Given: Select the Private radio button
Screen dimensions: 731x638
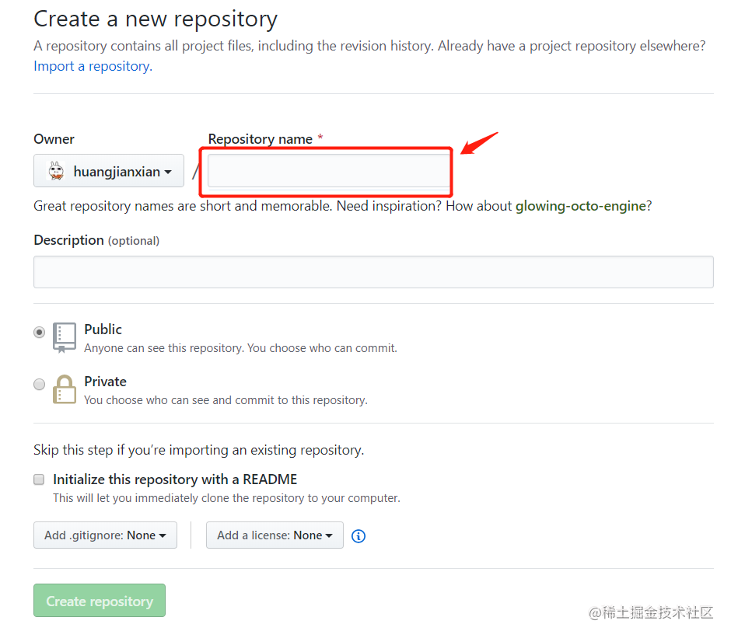Looking at the screenshot, I should coord(40,384).
